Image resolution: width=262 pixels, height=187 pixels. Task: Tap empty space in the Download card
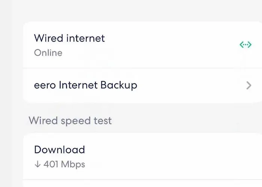[x=168, y=156]
